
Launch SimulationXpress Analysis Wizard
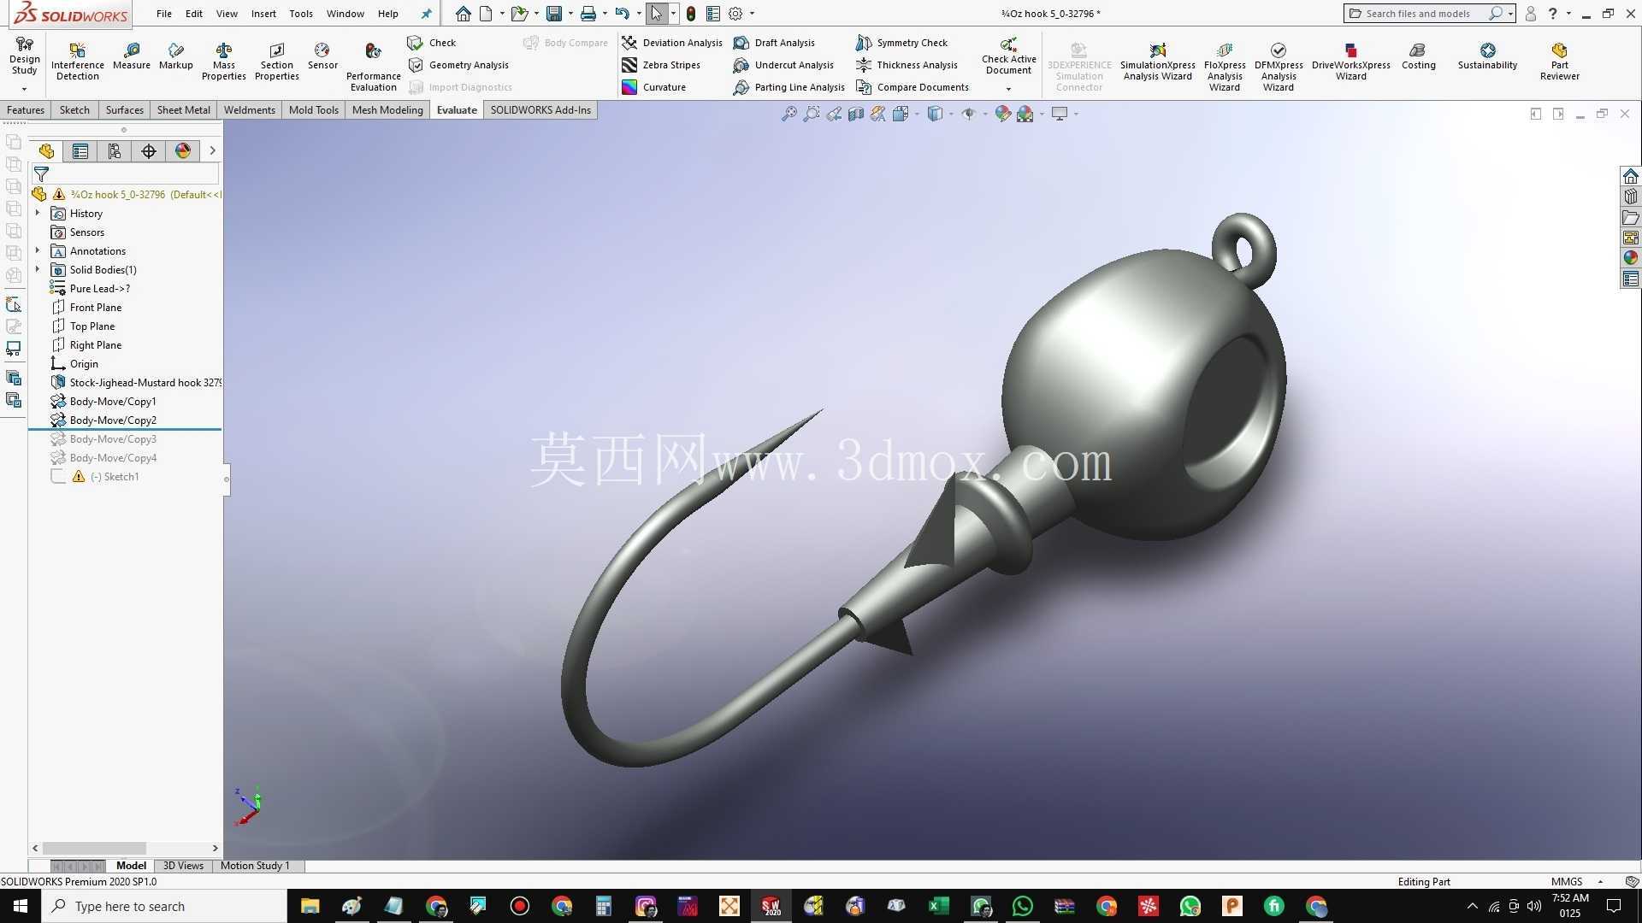1158,62
